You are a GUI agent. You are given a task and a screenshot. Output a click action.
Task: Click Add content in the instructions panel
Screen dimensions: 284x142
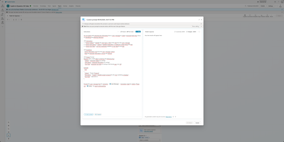pyautogui.click(x=89, y=114)
